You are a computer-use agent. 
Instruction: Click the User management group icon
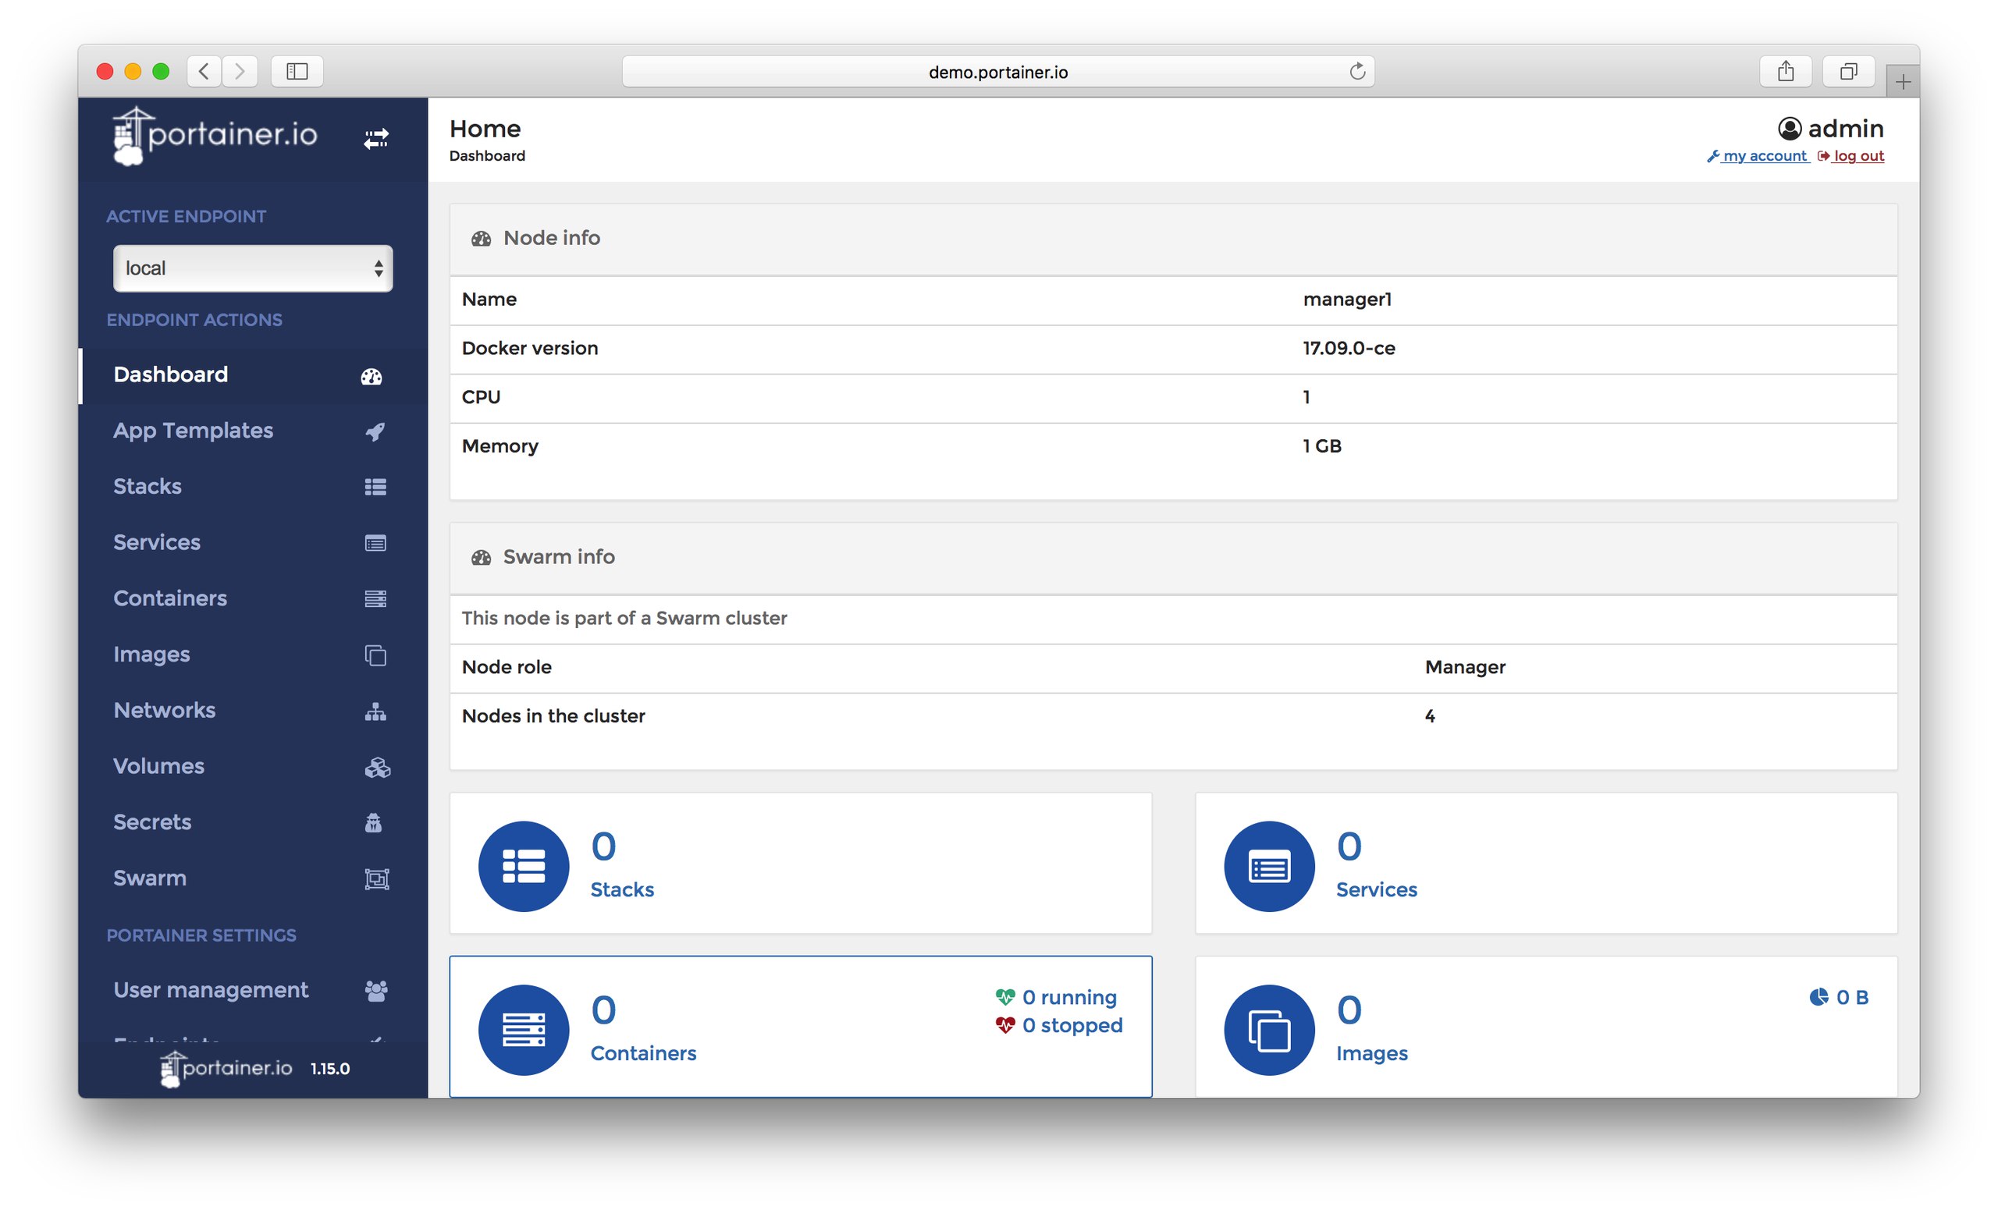point(375,988)
